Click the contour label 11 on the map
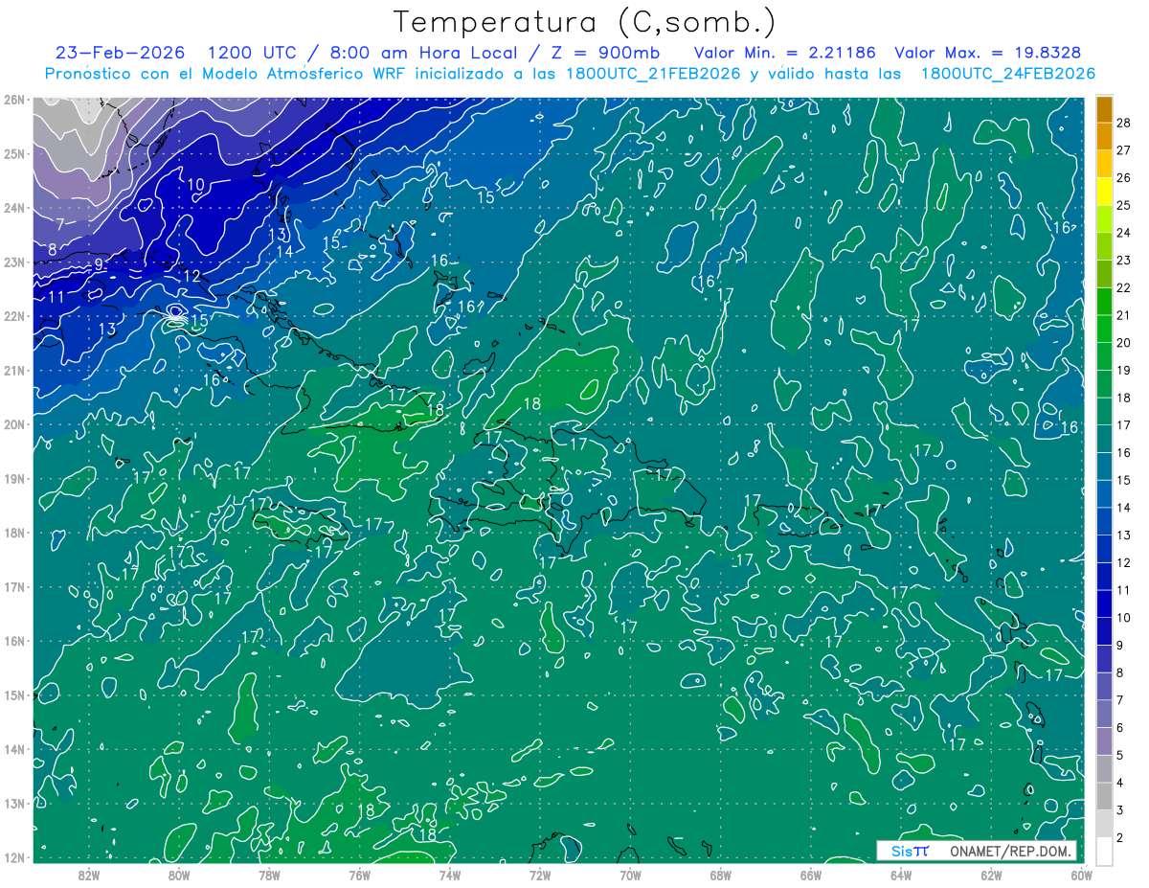Viewport: 1149px width, 888px height. (56, 297)
